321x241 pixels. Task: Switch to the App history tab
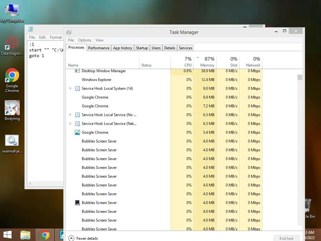(x=123, y=48)
